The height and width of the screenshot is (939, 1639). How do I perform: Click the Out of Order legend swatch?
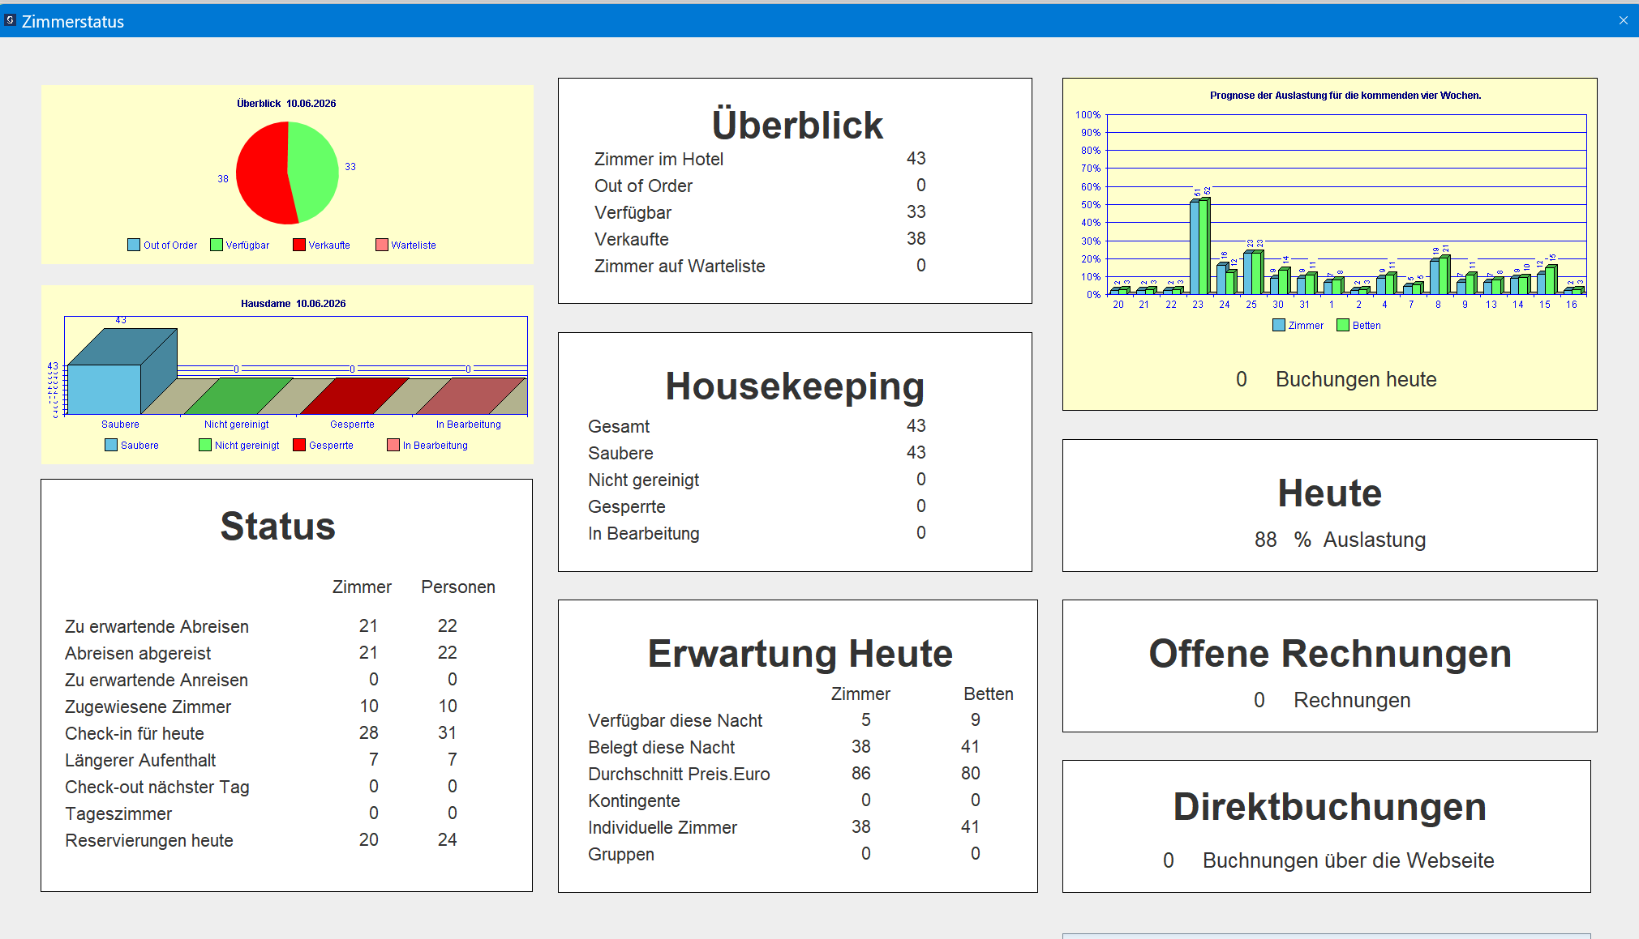point(134,245)
